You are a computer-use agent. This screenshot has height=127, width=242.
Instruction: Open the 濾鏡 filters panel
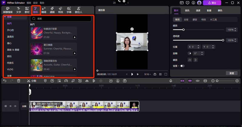pyautogui.click(x=52, y=10)
